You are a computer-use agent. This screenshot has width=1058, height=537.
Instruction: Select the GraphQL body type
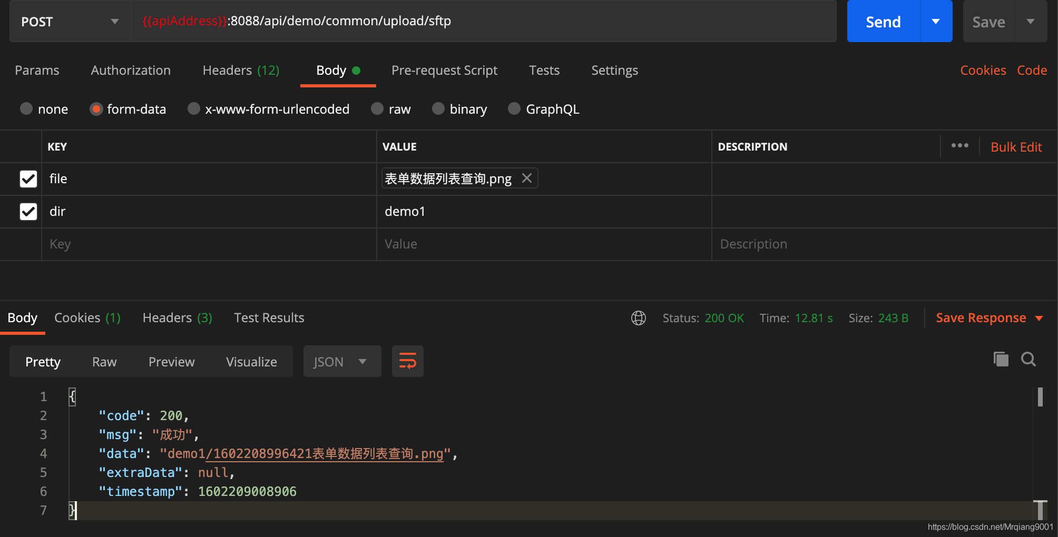point(514,108)
